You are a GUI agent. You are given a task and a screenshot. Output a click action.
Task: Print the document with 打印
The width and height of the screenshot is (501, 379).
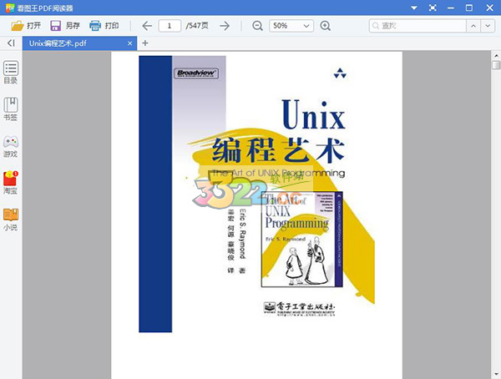(x=104, y=26)
